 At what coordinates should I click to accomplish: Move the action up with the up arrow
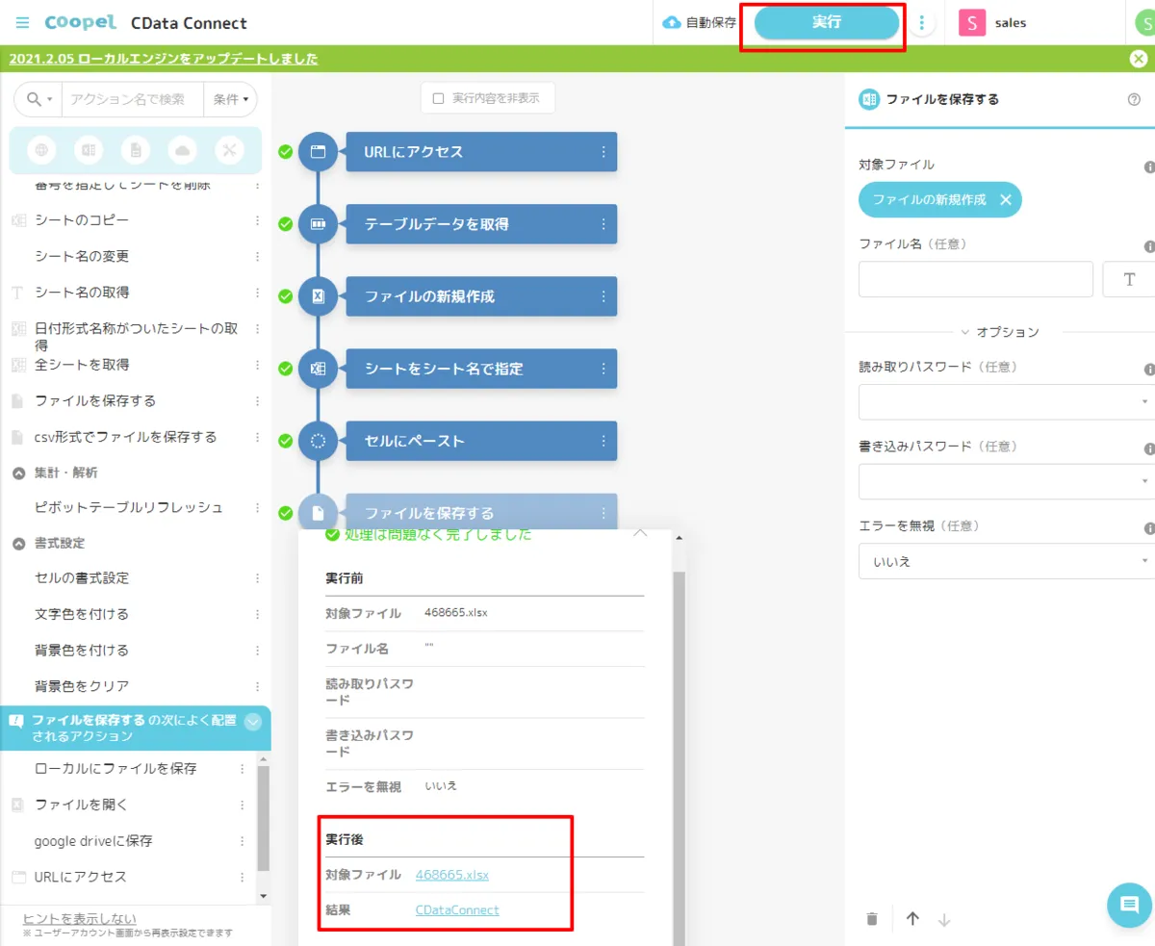pyautogui.click(x=912, y=919)
